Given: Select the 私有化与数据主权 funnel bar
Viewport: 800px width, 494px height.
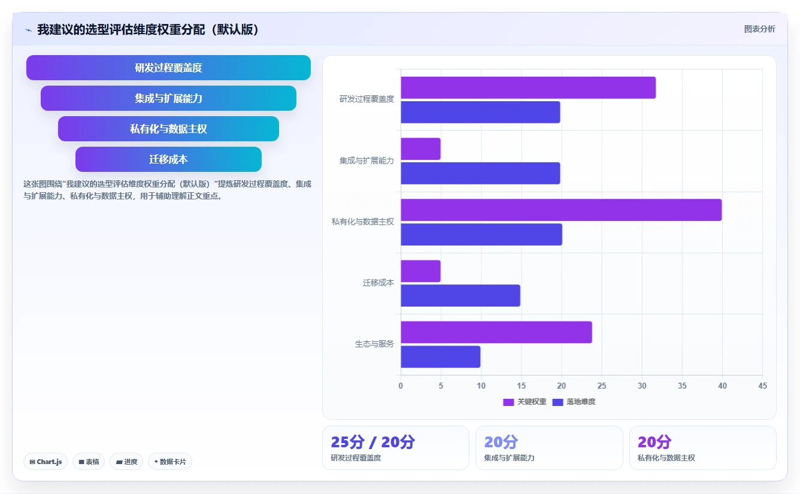Looking at the screenshot, I should click(x=168, y=129).
